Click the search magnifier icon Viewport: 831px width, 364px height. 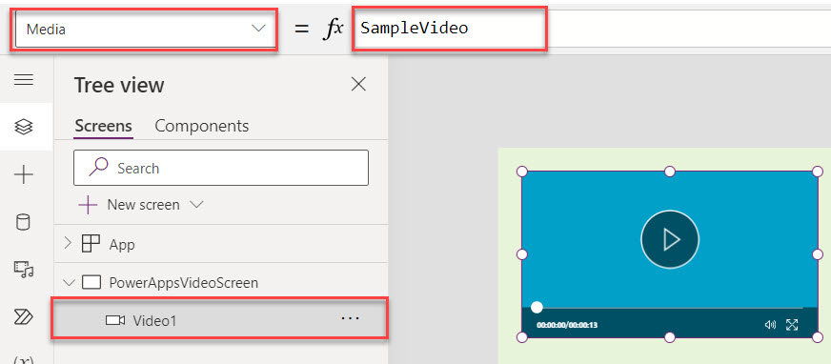pyautogui.click(x=98, y=167)
